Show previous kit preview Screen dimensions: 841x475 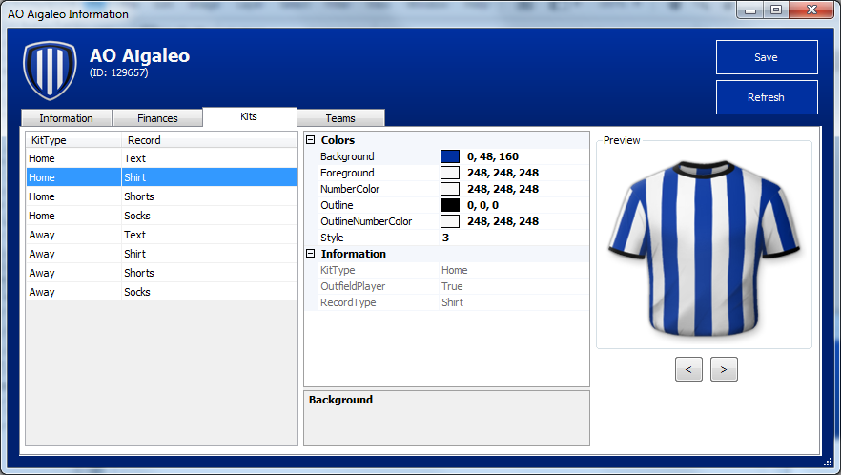pyautogui.click(x=688, y=369)
